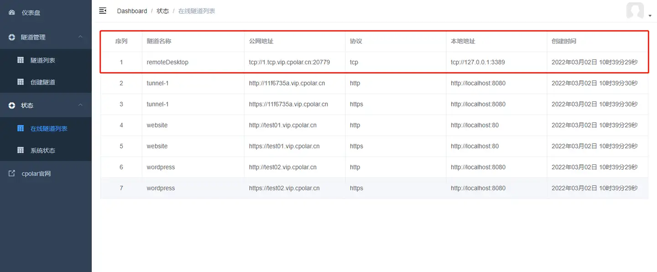The image size is (657, 272).
Task: Click the 创建时间 column header
Action: pyautogui.click(x=564, y=41)
